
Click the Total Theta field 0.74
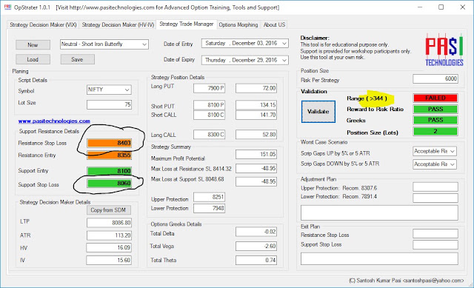[256, 260]
